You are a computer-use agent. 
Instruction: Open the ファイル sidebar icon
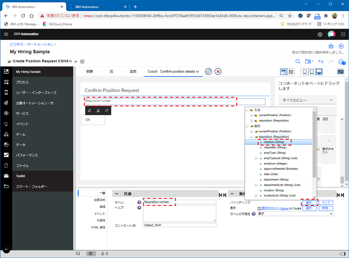(6, 166)
